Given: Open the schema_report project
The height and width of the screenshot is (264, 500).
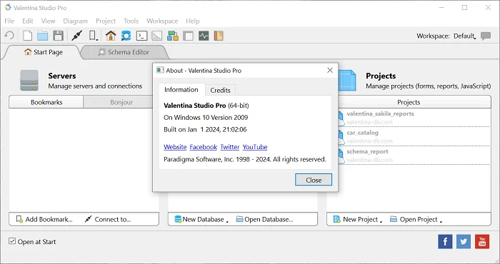Looking at the screenshot, I should point(414,156).
